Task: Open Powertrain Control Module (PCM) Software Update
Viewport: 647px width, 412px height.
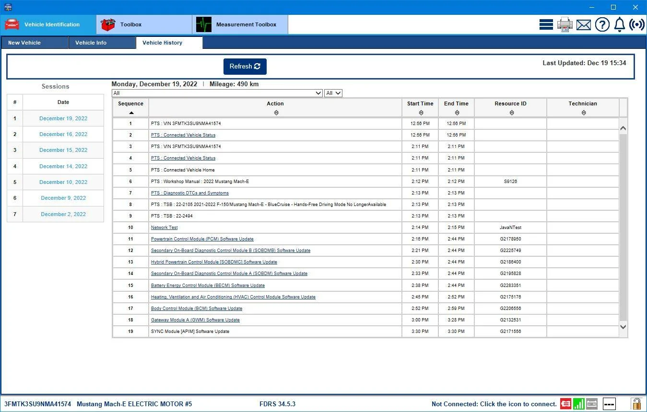Action: pyautogui.click(x=202, y=239)
